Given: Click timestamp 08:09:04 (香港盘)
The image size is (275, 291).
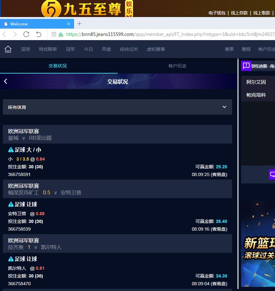Looking at the screenshot, I should pyautogui.click(x=210, y=284).
